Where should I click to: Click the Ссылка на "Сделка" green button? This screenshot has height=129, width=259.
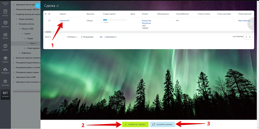pyautogui.click(x=135, y=124)
